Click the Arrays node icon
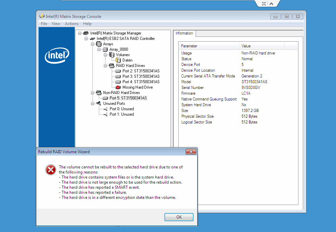 pos(99,44)
